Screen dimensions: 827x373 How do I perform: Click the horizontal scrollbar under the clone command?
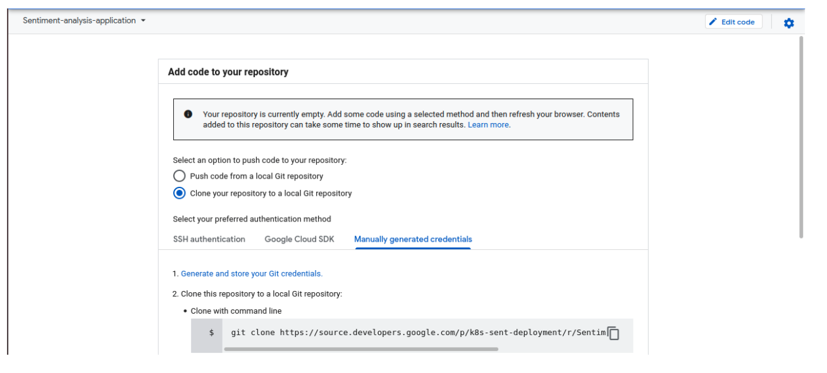360,348
